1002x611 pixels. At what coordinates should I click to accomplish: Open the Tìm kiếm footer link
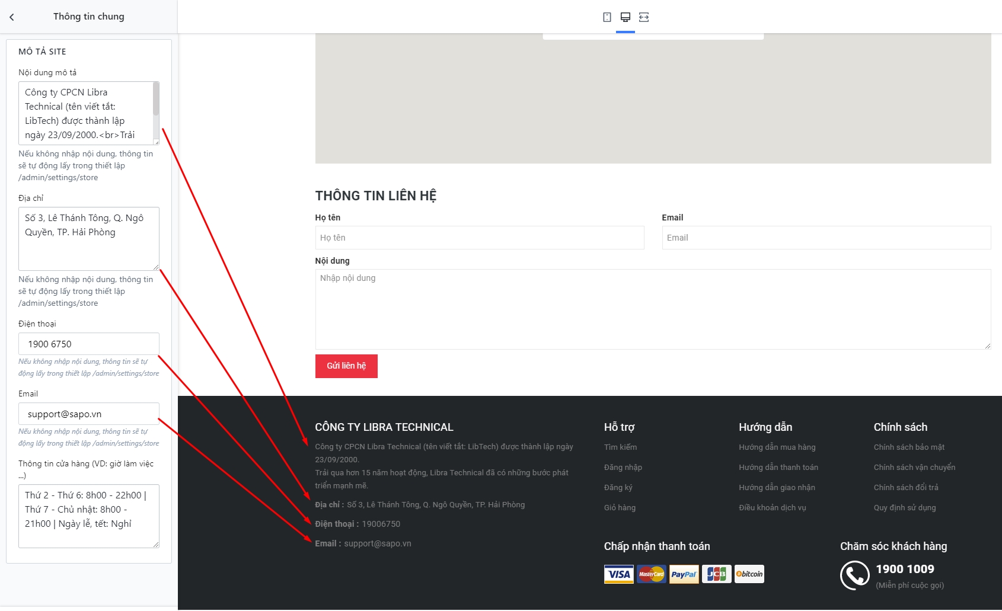pyautogui.click(x=621, y=447)
